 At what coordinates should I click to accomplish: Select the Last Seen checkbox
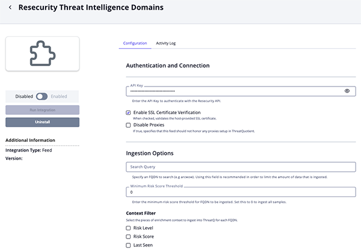(128, 245)
